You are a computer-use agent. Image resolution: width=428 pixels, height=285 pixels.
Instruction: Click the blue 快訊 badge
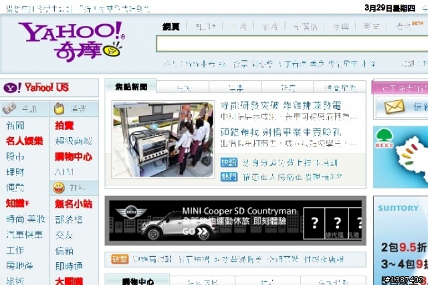pos(229,162)
